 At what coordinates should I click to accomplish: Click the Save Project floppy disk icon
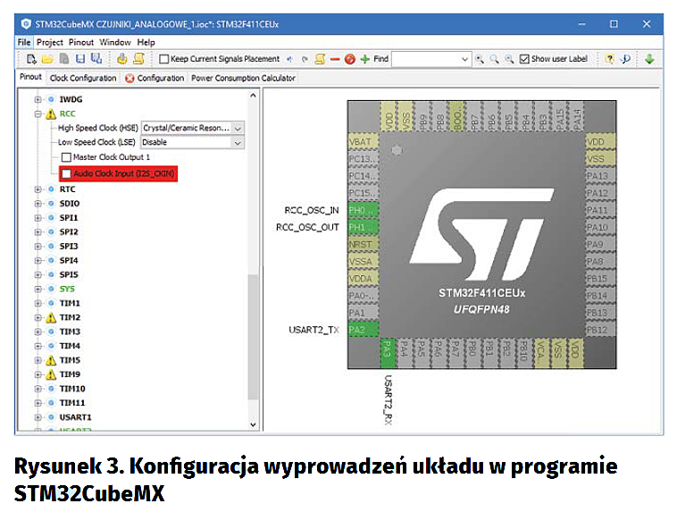pyautogui.click(x=79, y=59)
